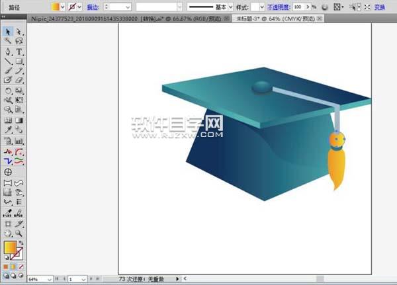Select the Live Paint Bucket tool

pos(8,141)
